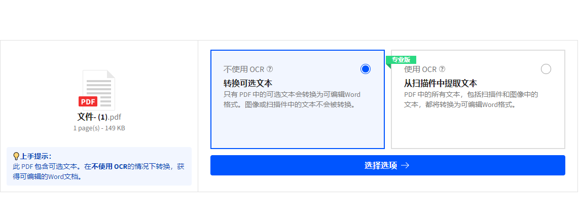Click the red PDF badge on file icon

pyautogui.click(x=88, y=101)
